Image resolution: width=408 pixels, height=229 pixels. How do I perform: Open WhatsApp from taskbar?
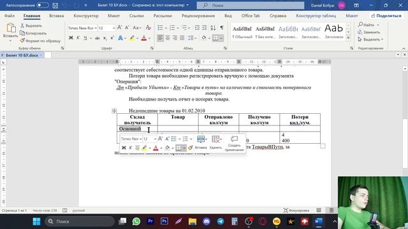pyautogui.click(x=136, y=221)
